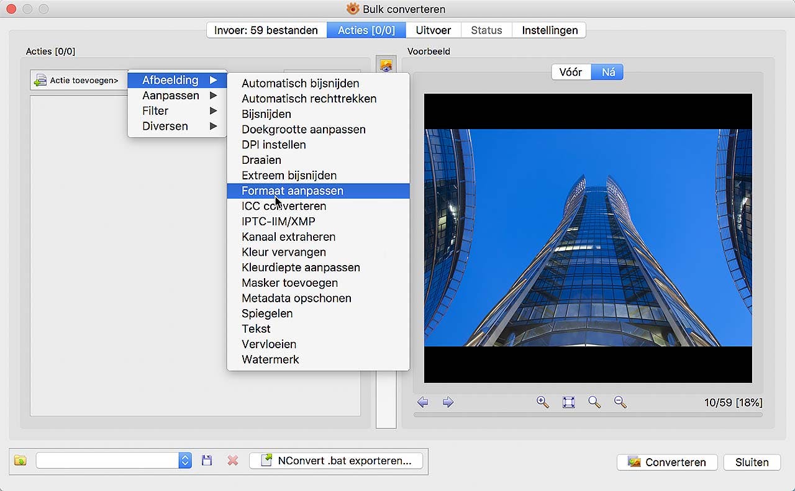
Task: Click the NConvert .bat exporteren button
Action: point(336,461)
